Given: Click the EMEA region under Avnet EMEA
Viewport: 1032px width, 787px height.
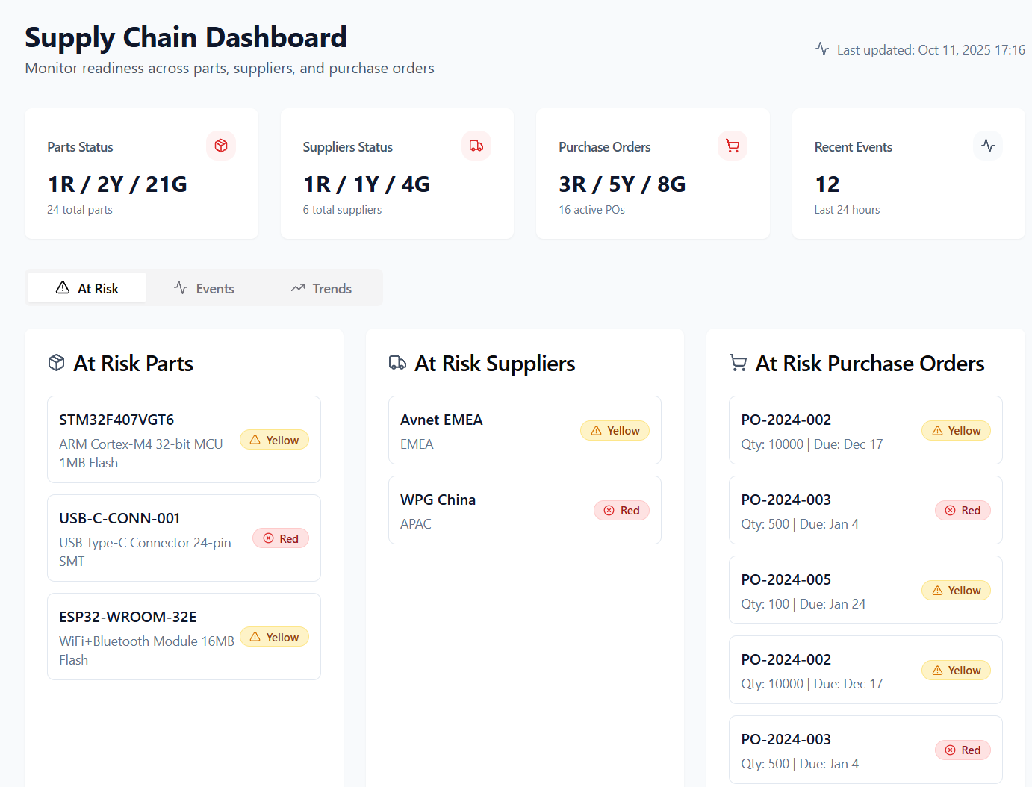Looking at the screenshot, I should click(417, 444).
